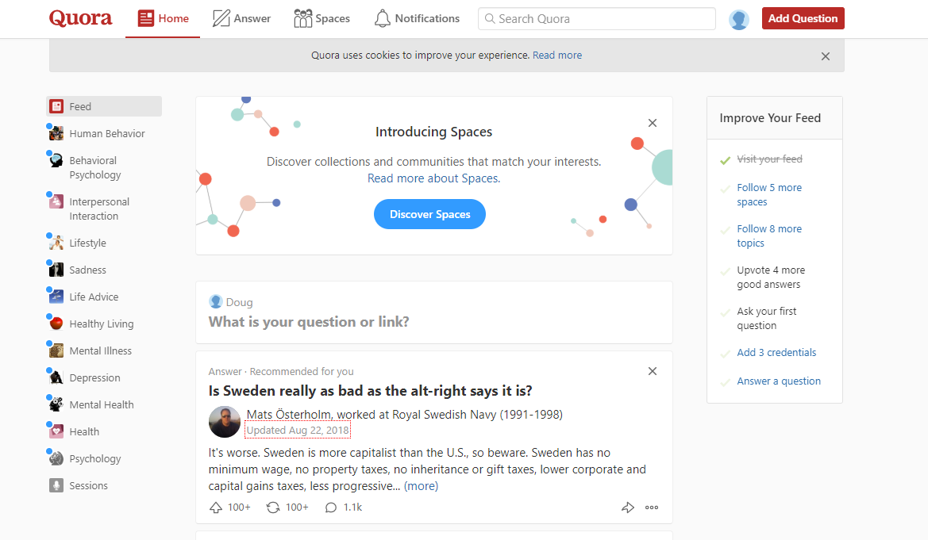Click Upvote 4 more good answers
This screenshot has width=928, height=540.
(x=771, y=278)
